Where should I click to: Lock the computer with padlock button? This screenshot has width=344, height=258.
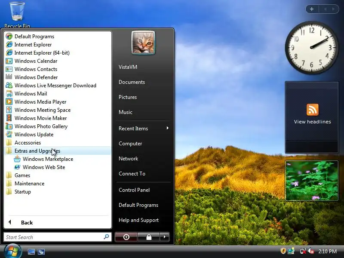[149, 237]
